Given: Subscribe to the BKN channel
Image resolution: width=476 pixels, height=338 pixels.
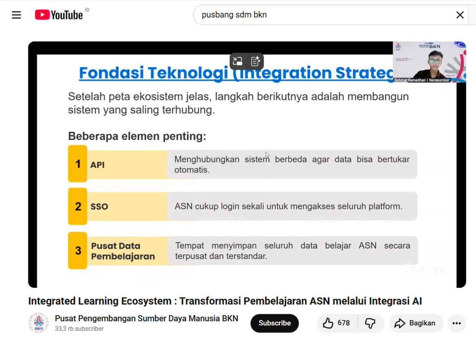Looking at the screenshot, I should point(274,323).
